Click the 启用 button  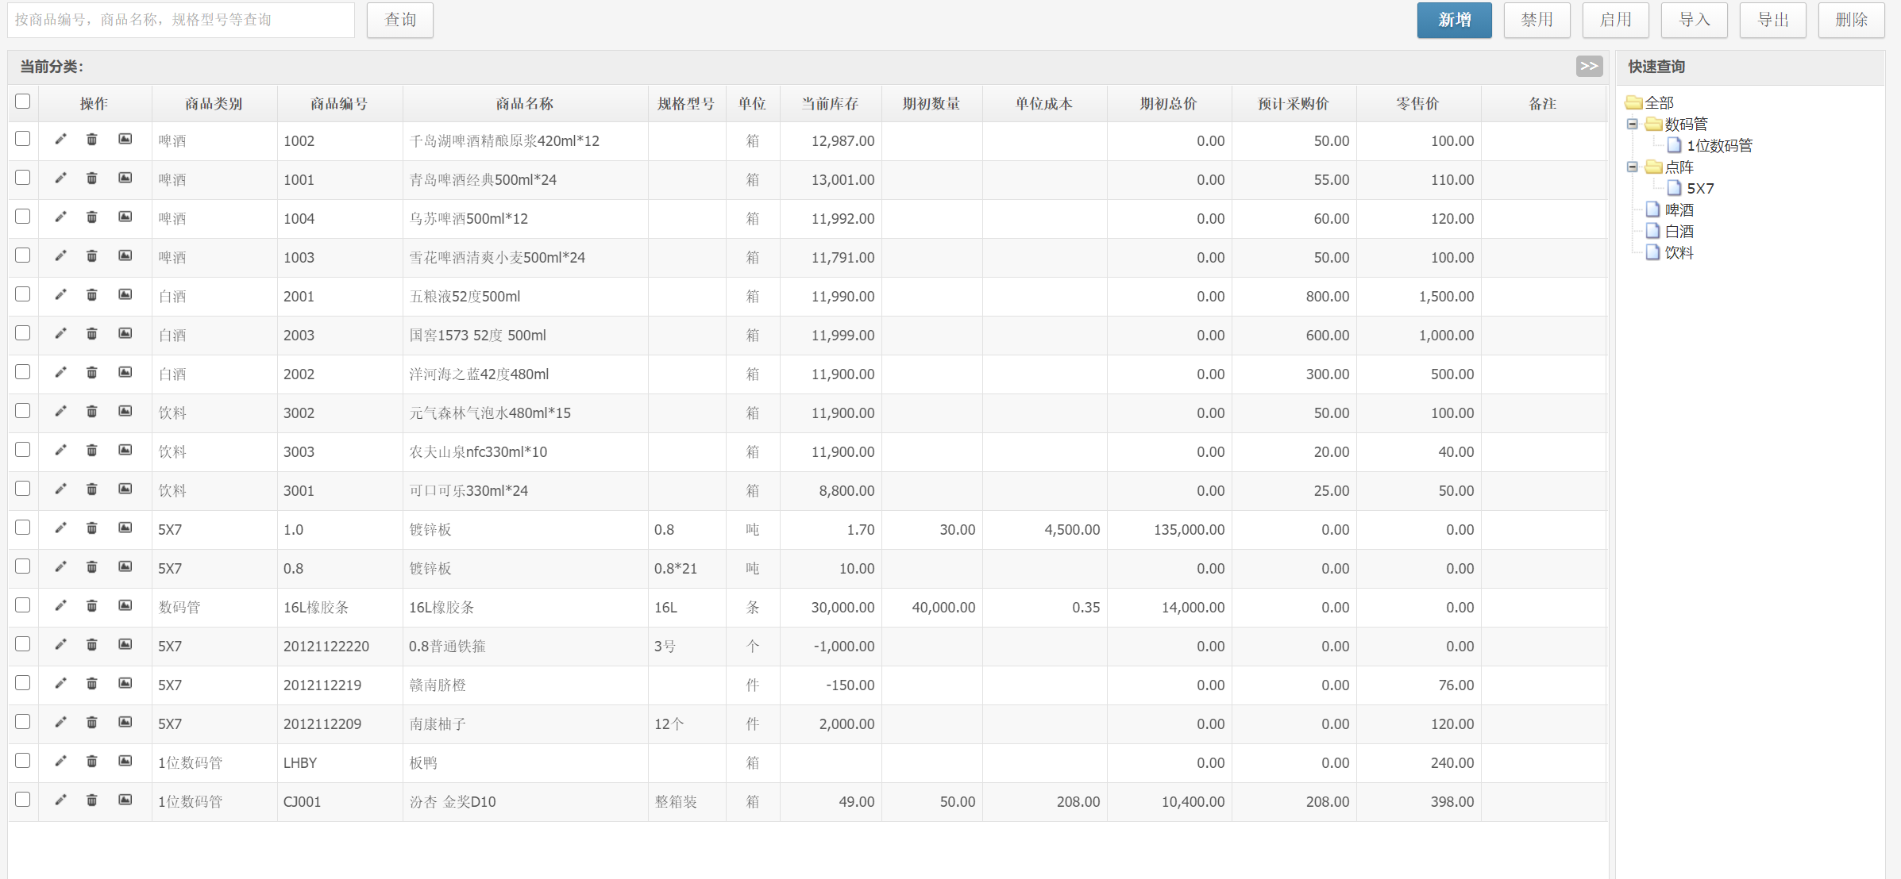[1615, 20]
